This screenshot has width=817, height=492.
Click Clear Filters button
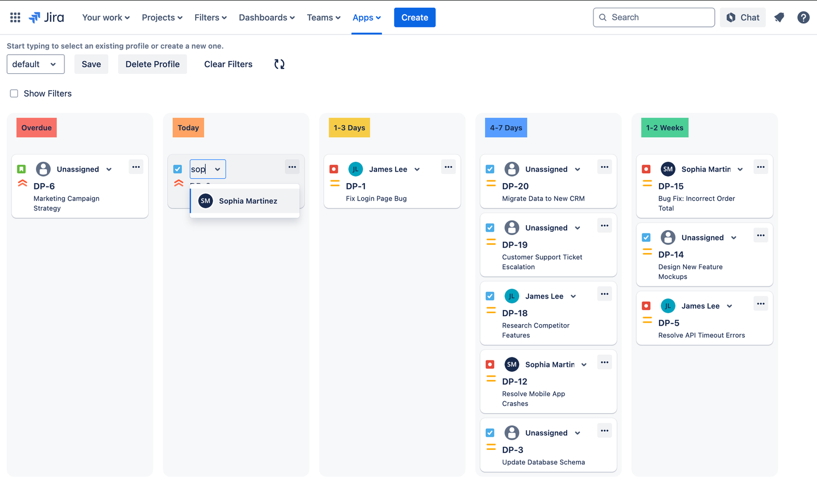pyautogui.click(x=228, y=64)
